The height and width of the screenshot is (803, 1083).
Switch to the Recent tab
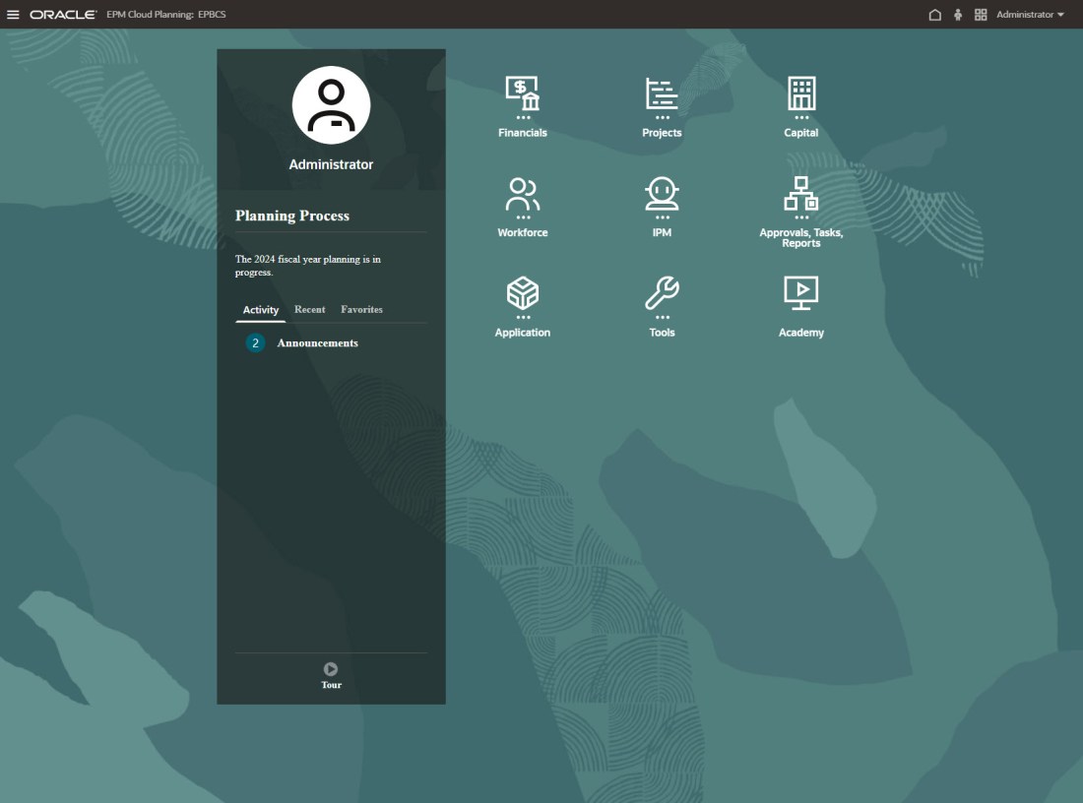coord(309,309)
